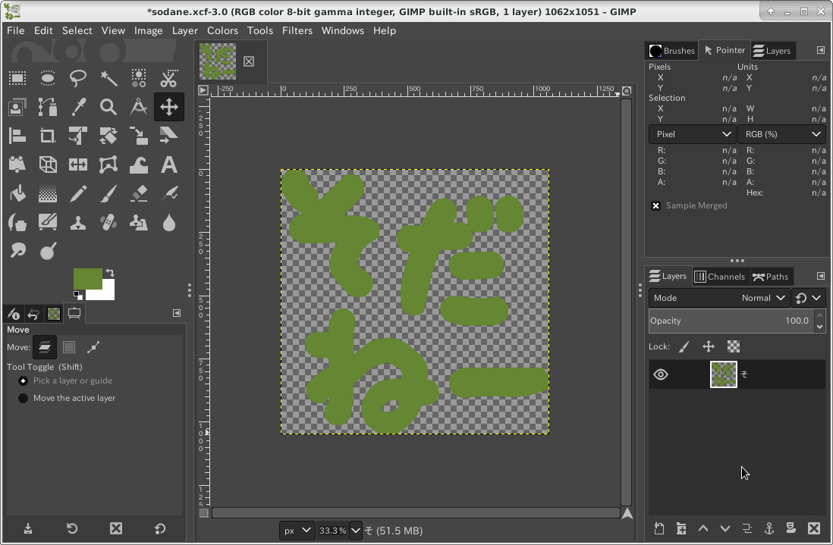The image size is (833, 545).
Task: Reset tool options to default values
Action: [x=160, y=528]
